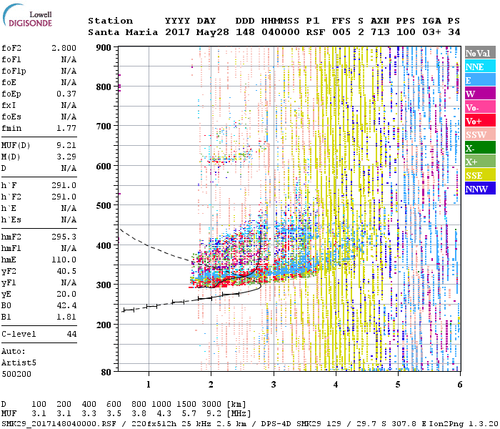Click the 5.7 MHz MUF table value
The width and height of the screenshot is (500, 429).
tap(189, 414)
